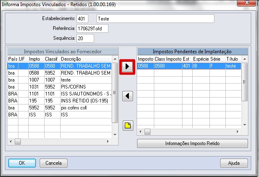Click scroll-left arrow under pending taxes grid
The width and height of the screenshot is (259, 177).
tap(140, 132)
